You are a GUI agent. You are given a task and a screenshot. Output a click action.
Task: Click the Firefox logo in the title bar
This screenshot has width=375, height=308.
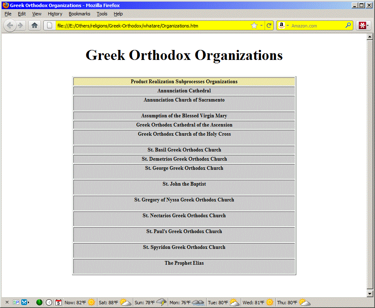6,5
